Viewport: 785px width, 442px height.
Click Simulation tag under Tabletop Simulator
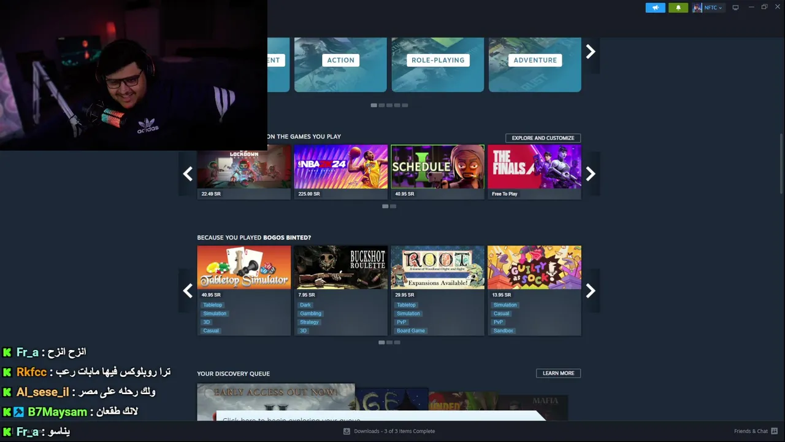tap(215, 313)
